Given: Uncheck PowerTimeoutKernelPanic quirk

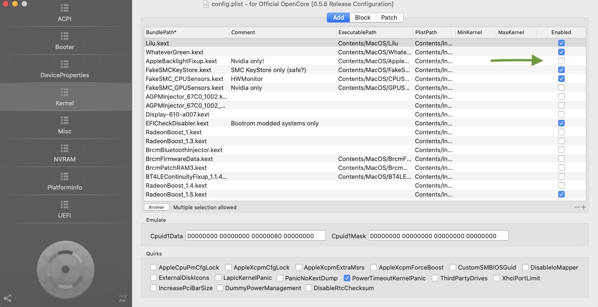Looking at the screenshot, I should 347,278.
